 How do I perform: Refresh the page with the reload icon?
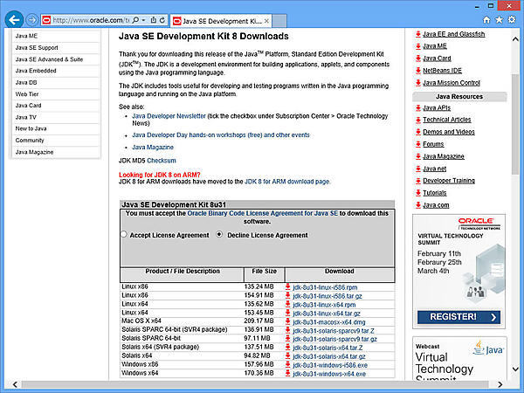tap(162, 19)
